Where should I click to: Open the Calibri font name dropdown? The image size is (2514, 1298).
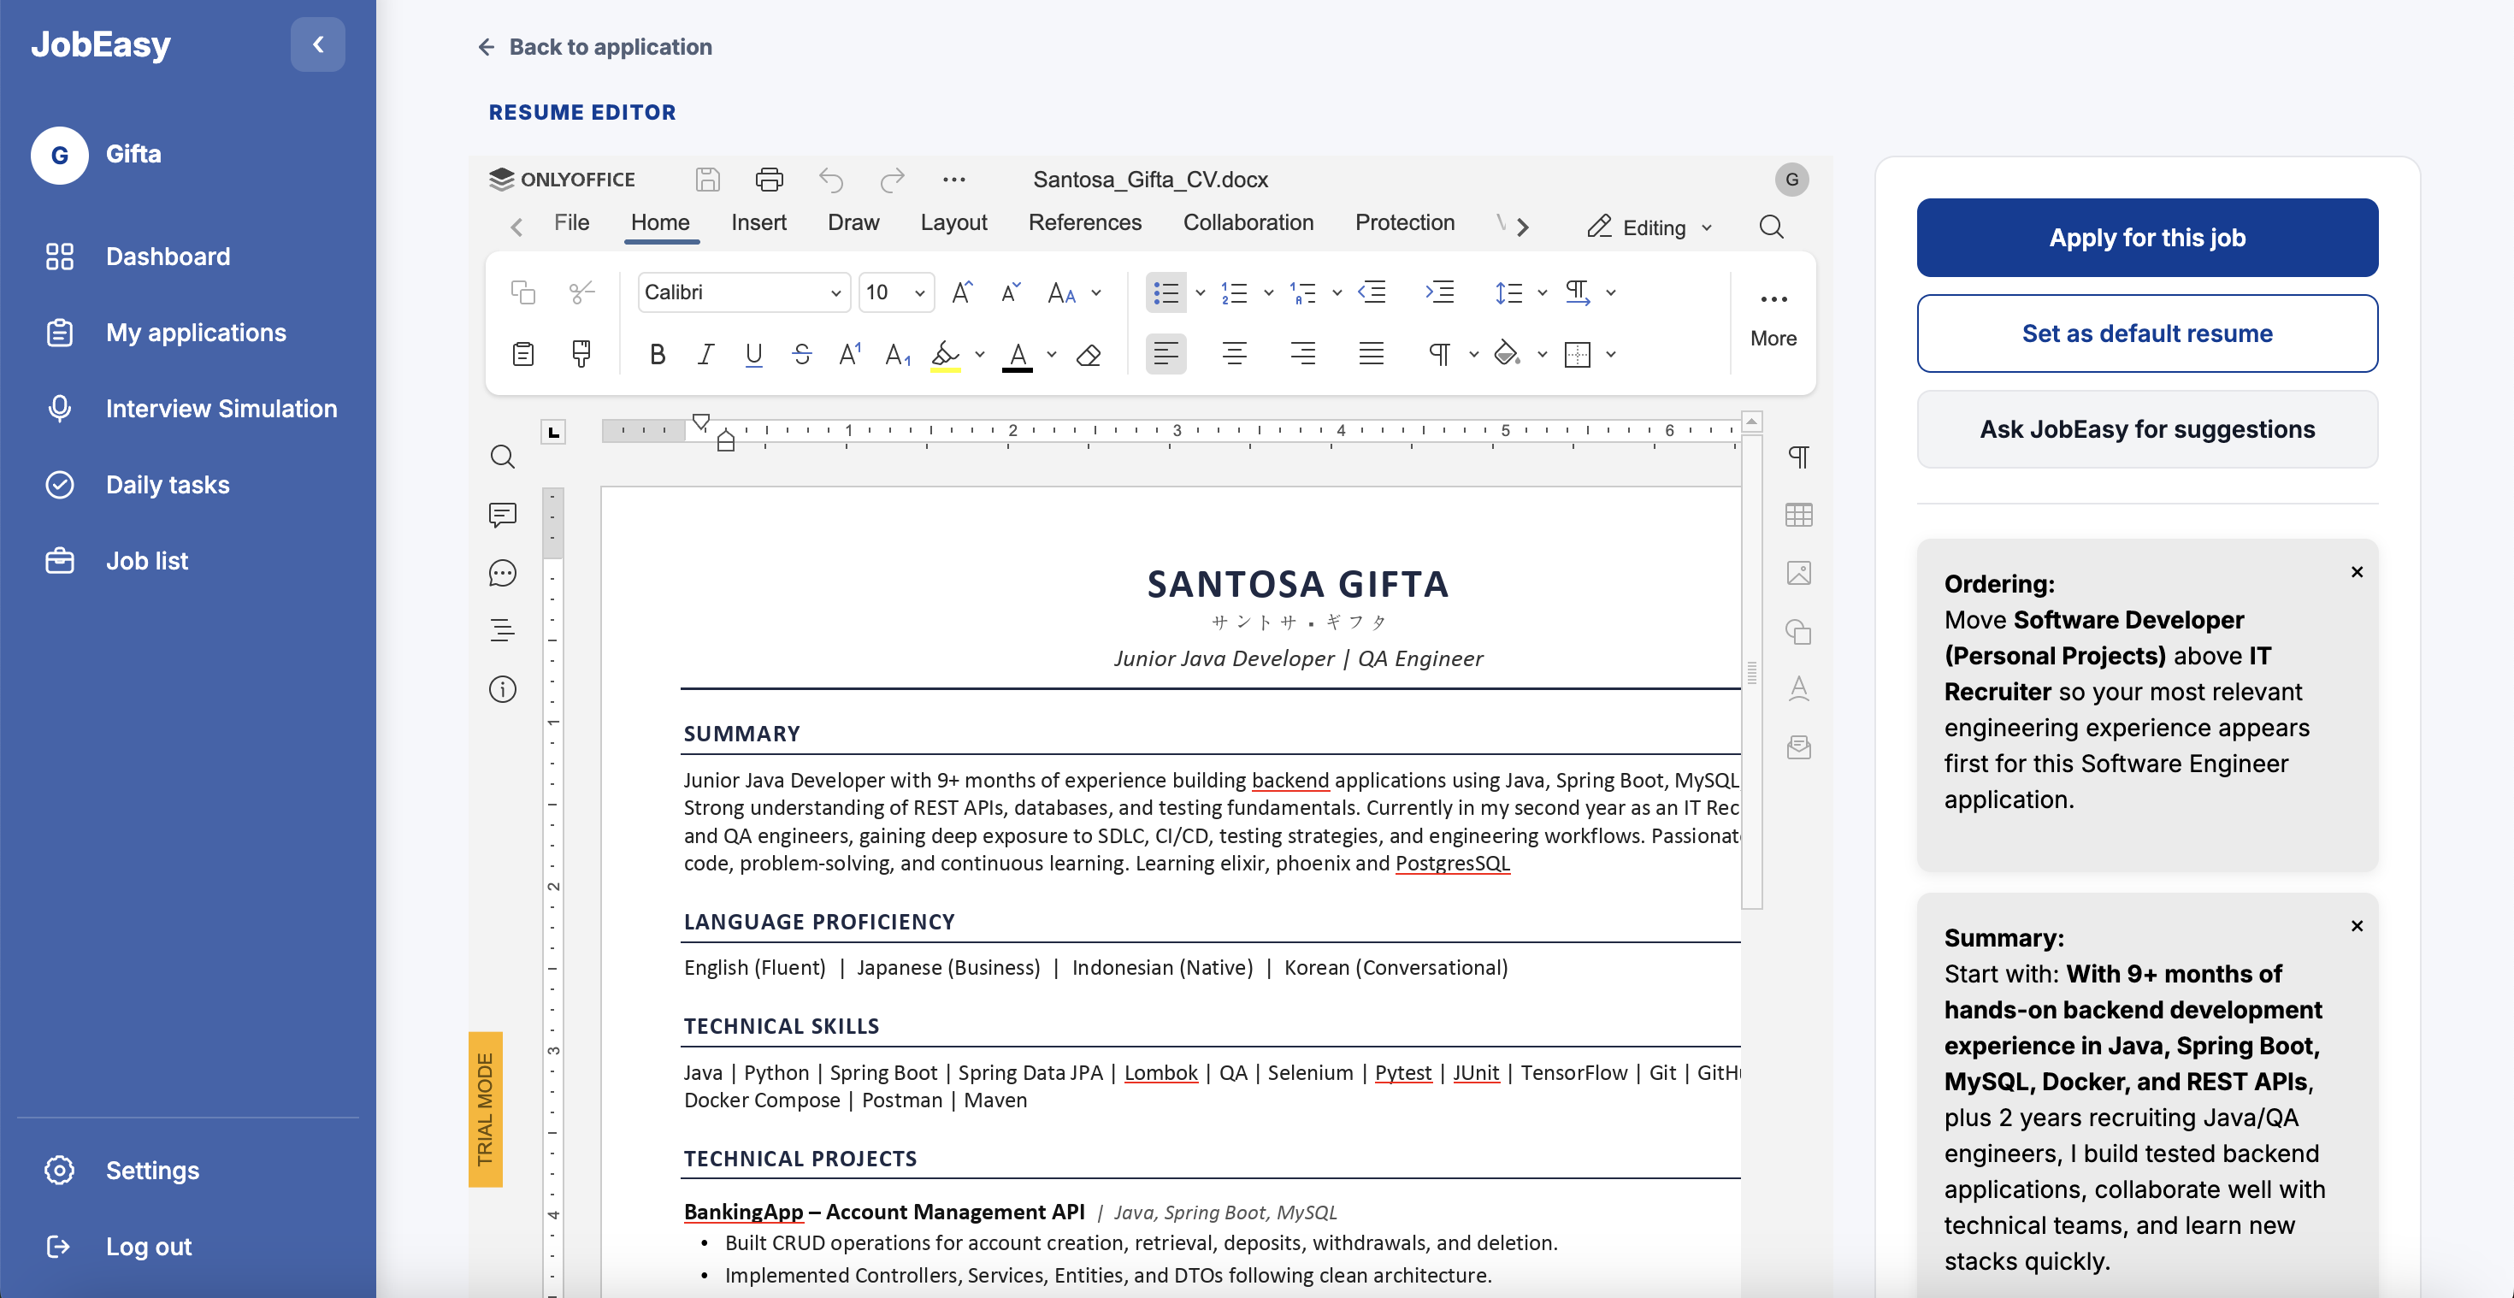[744, 292]
